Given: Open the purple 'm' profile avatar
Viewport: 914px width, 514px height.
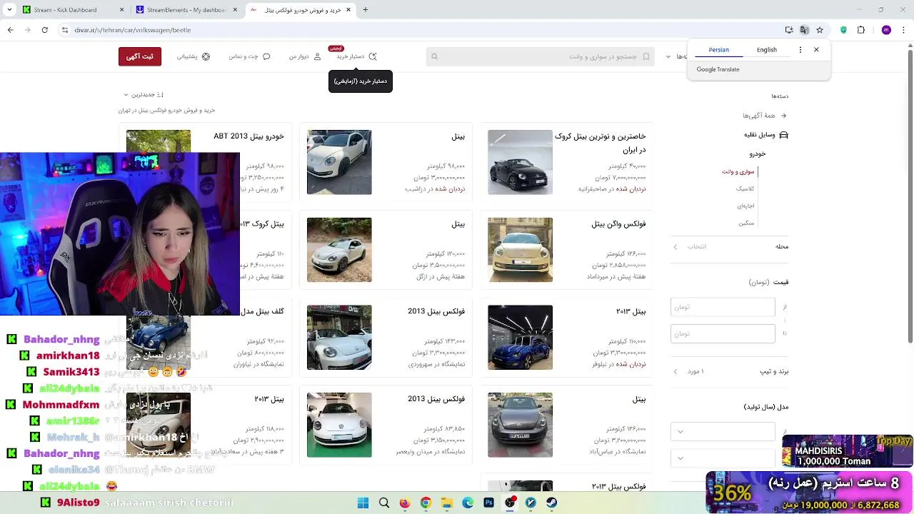Looking at the screenshot, I should [x=886, y=30].
